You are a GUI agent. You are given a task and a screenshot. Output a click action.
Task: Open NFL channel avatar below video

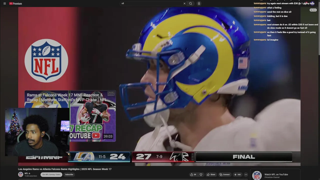coord(21,174)
